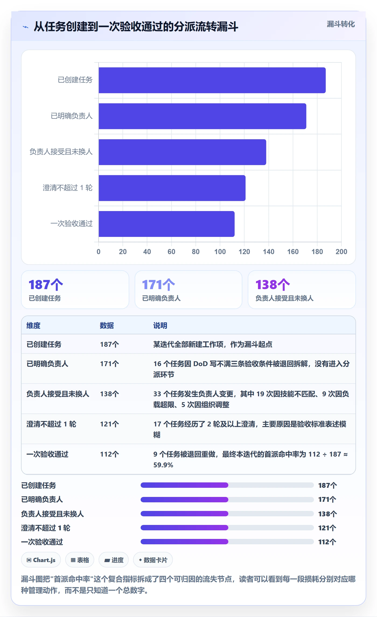Click the 负责人接受且未换人 progress bar
Image resolution: width=377 pixels, height=617 pixels.
click(x=227, y=514)
